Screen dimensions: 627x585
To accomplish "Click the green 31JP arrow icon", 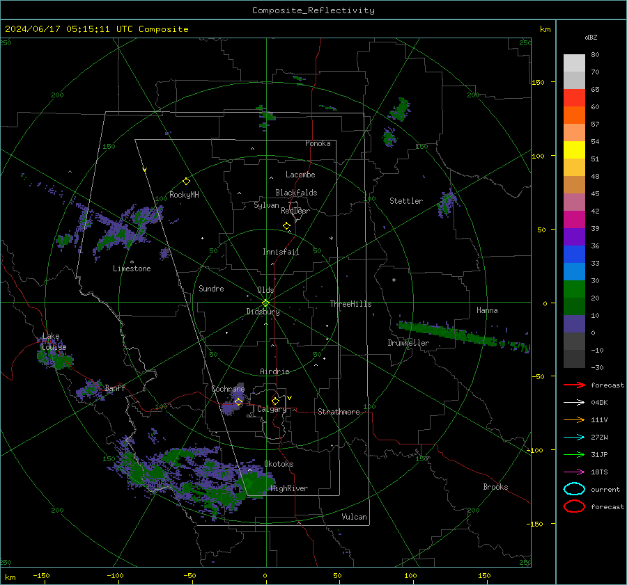I will (574, 454).
